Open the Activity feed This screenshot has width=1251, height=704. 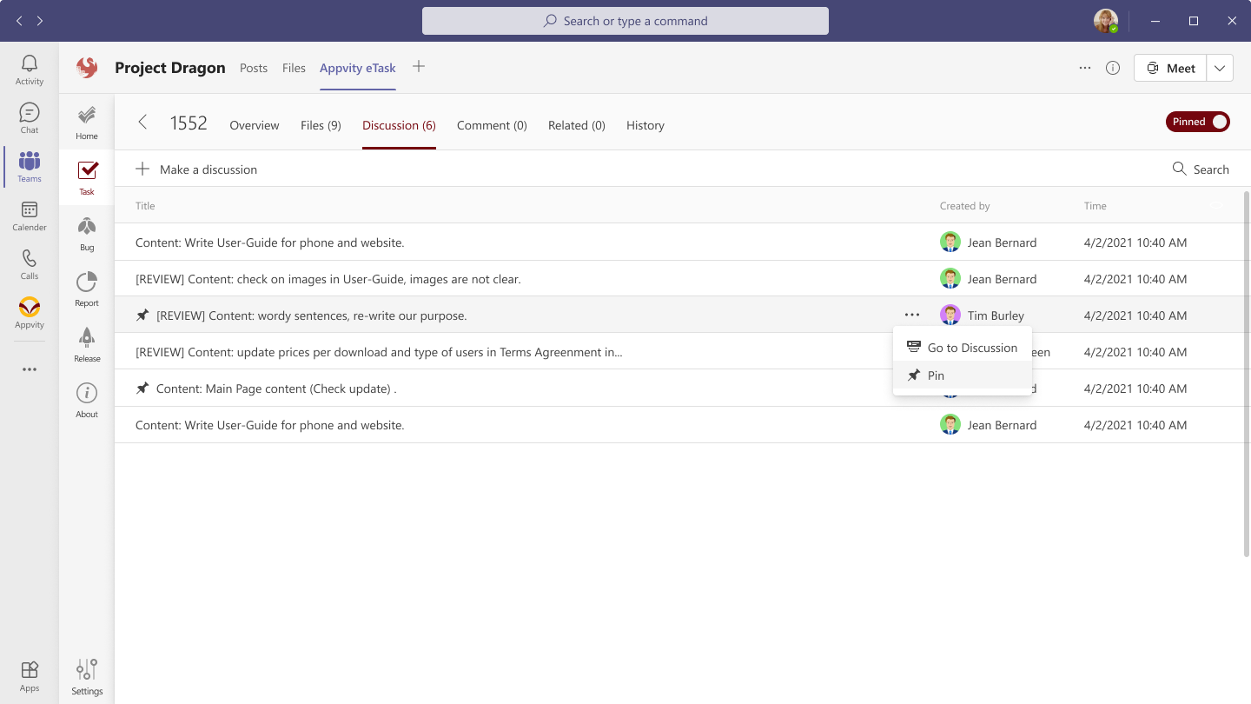(x=29, y=68)
